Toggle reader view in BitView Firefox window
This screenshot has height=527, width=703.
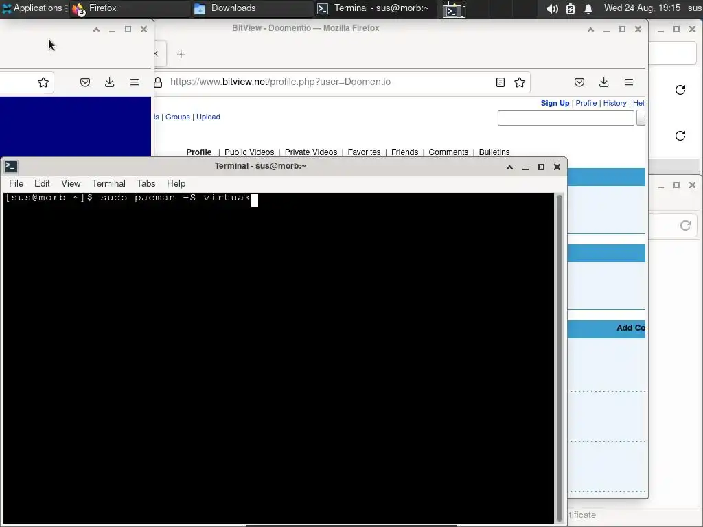click(500, 82)
